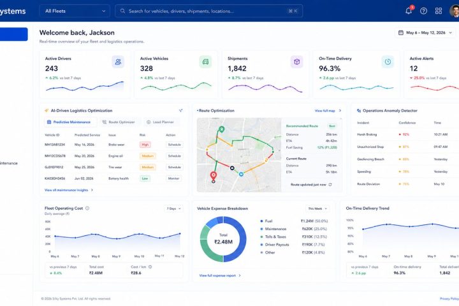Click the calendar icon in date range
The image size is (459, 306).
(401, 33)
